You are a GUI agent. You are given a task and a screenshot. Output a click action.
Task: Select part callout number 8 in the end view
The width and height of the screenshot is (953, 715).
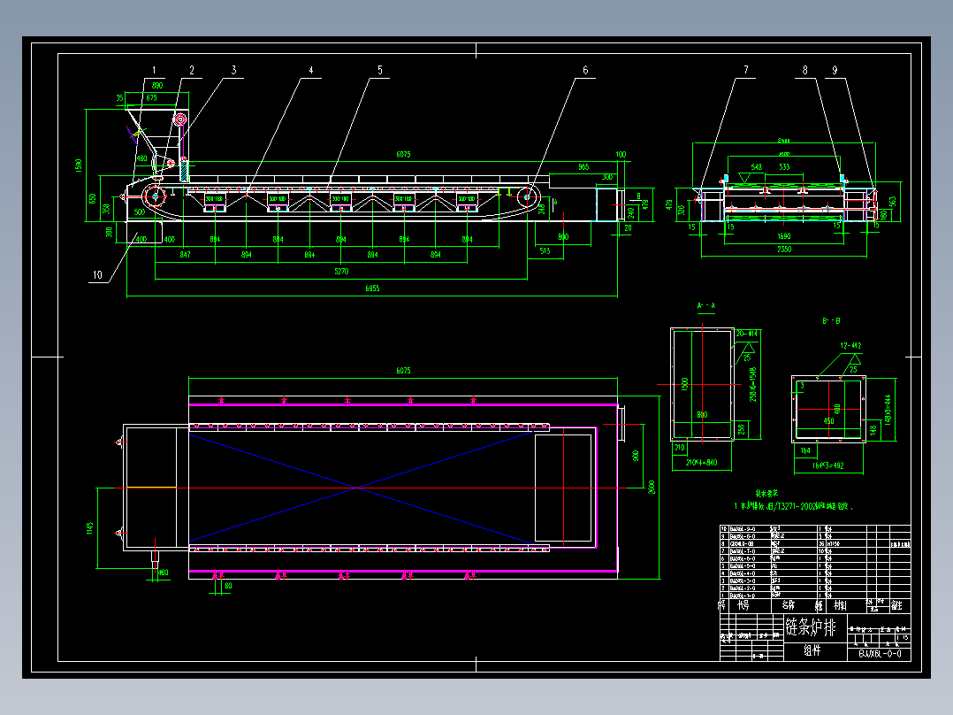804,71
